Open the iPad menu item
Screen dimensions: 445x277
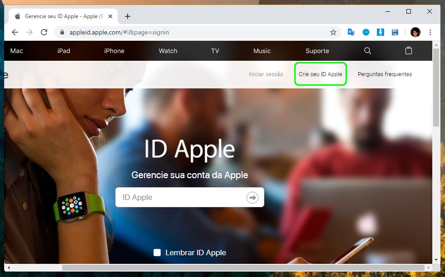point(64,51)
